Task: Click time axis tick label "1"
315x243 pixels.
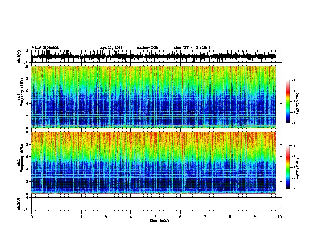Action: pos(56,217)
